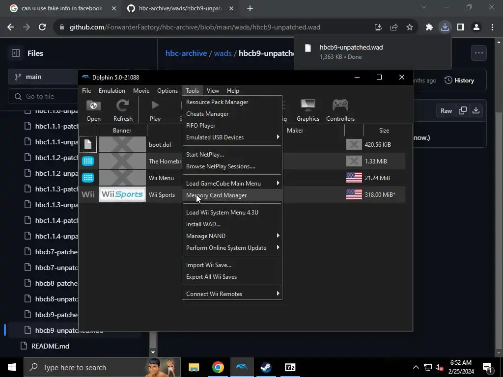This screenshot has width=503, height=377.
Task: Open Chrome downloads icon in toolbar
Action: point(445,27)
